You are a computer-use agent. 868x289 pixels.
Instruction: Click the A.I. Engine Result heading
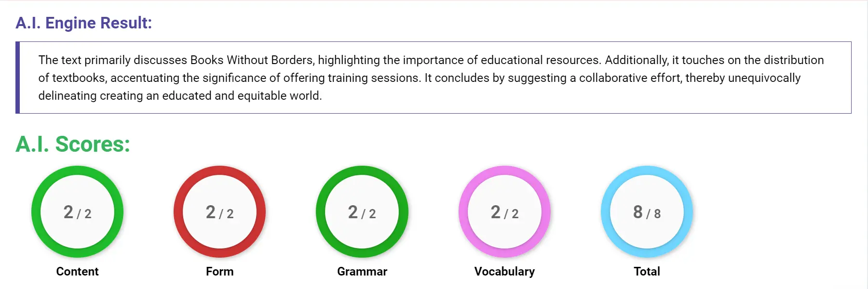tap(83, 23)
